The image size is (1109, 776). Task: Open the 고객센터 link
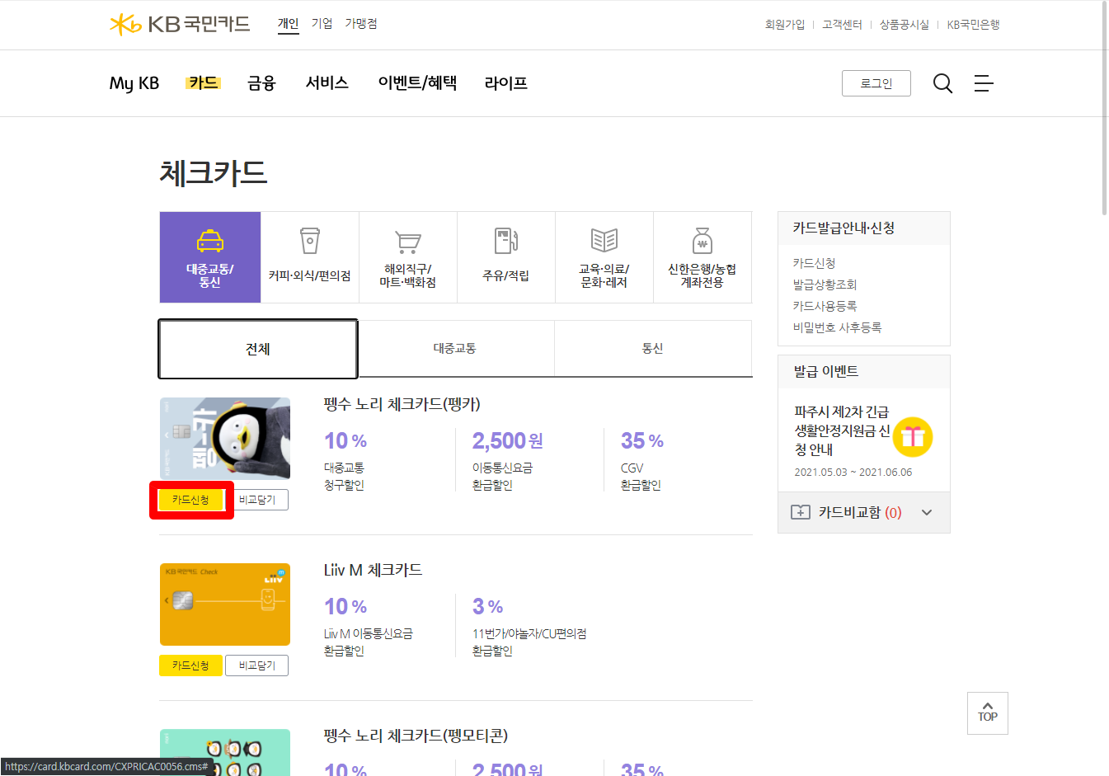pyautogui.click(x=842, y=25)
